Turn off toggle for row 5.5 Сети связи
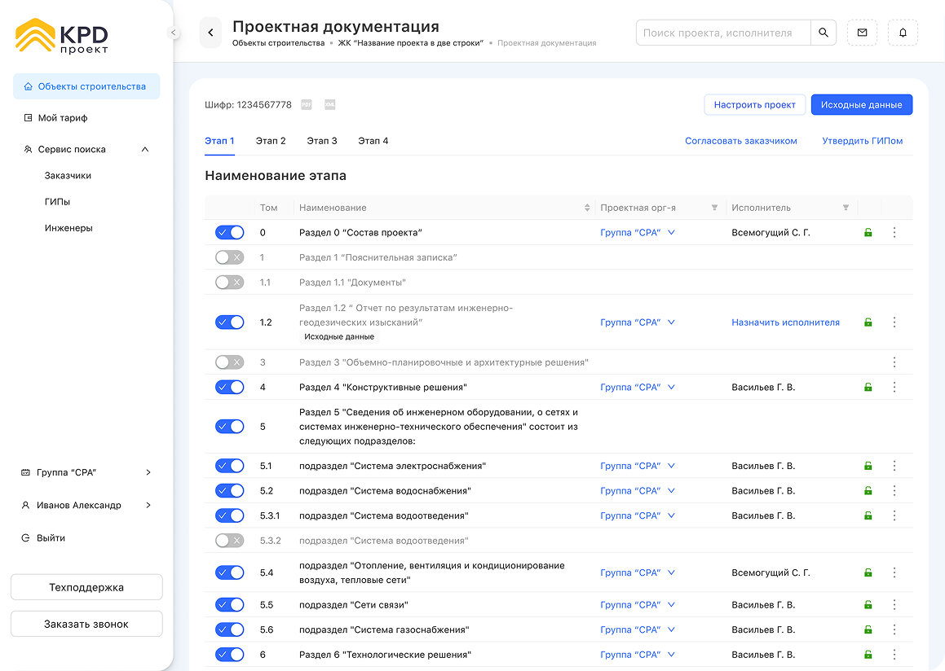The width and height of the screenshot is (945, 671). tap(229, 605)
